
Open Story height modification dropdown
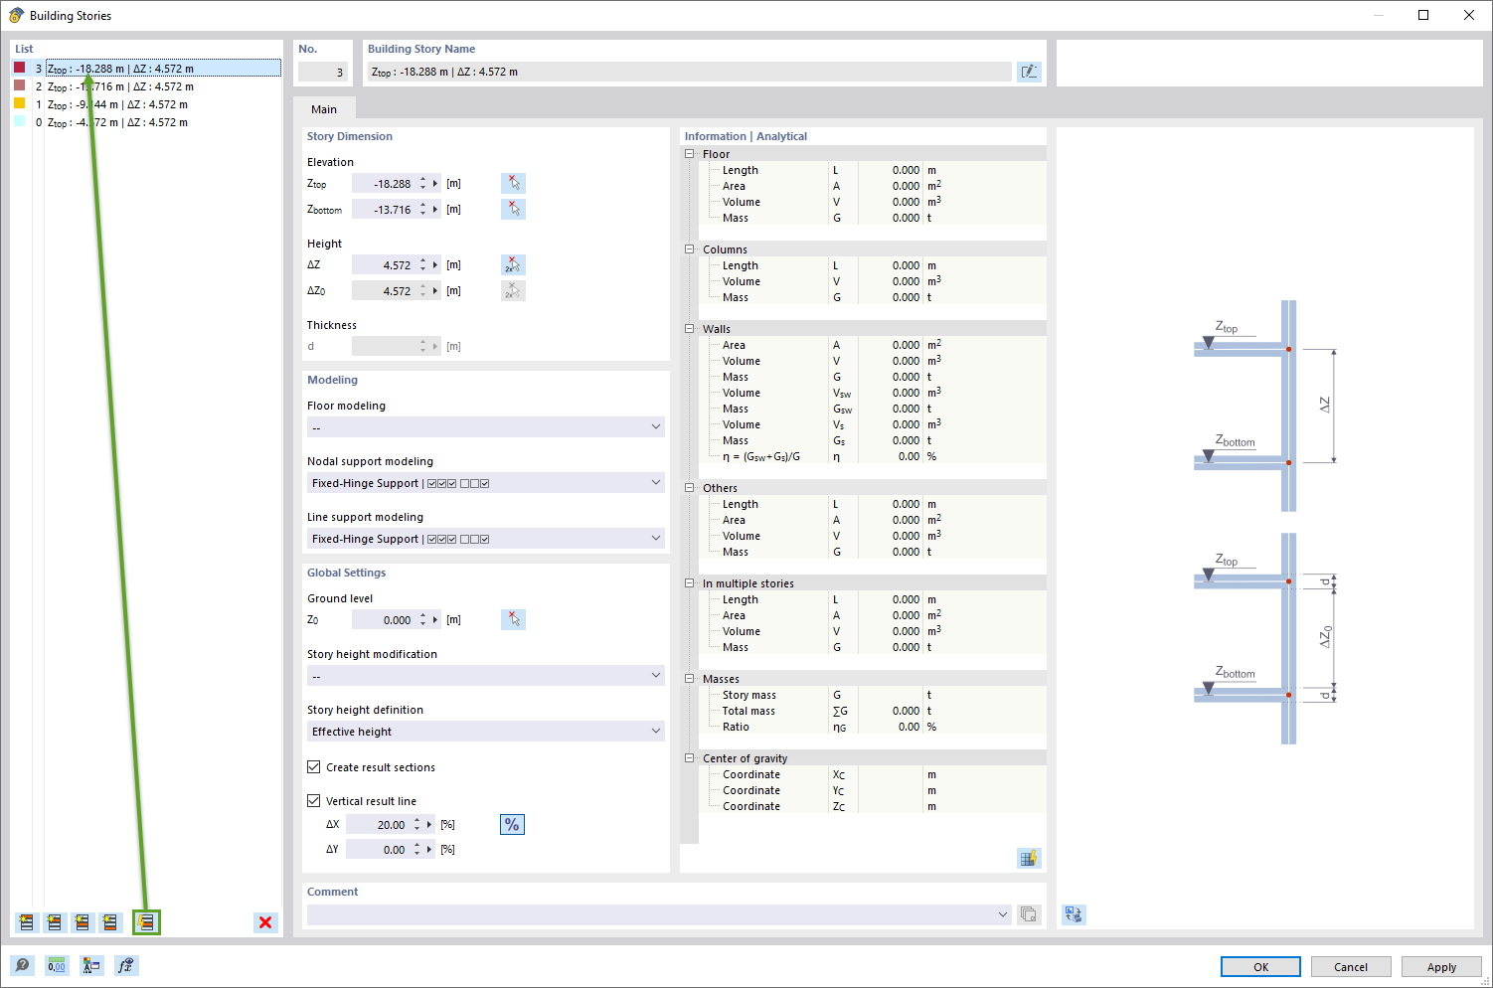(x=486, y=676)
